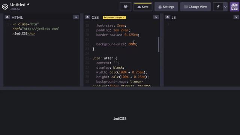Click the CodePen logo icon
Viewport: 240px width, 135px height.
(x=5, y=7)
